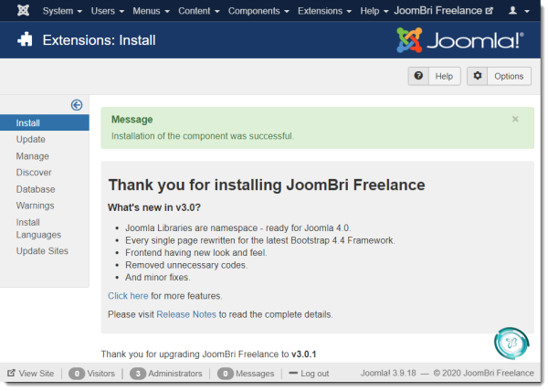Viewport: 548px width, 391px height.
Task: Collapse the sidebar with the arrow icon
Action: click(77, 105)
